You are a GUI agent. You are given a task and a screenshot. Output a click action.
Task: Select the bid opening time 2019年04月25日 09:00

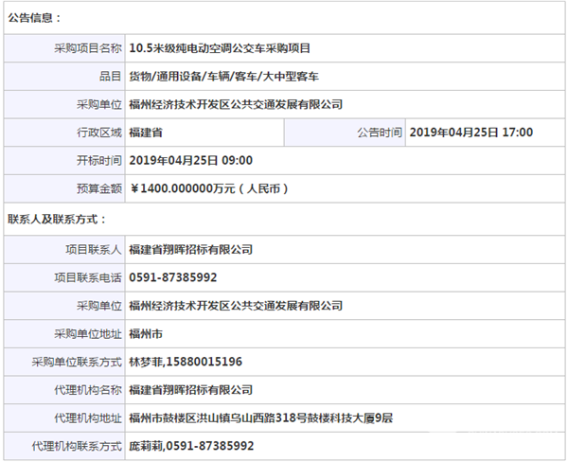pyautogui.click(x=190, y=160)
